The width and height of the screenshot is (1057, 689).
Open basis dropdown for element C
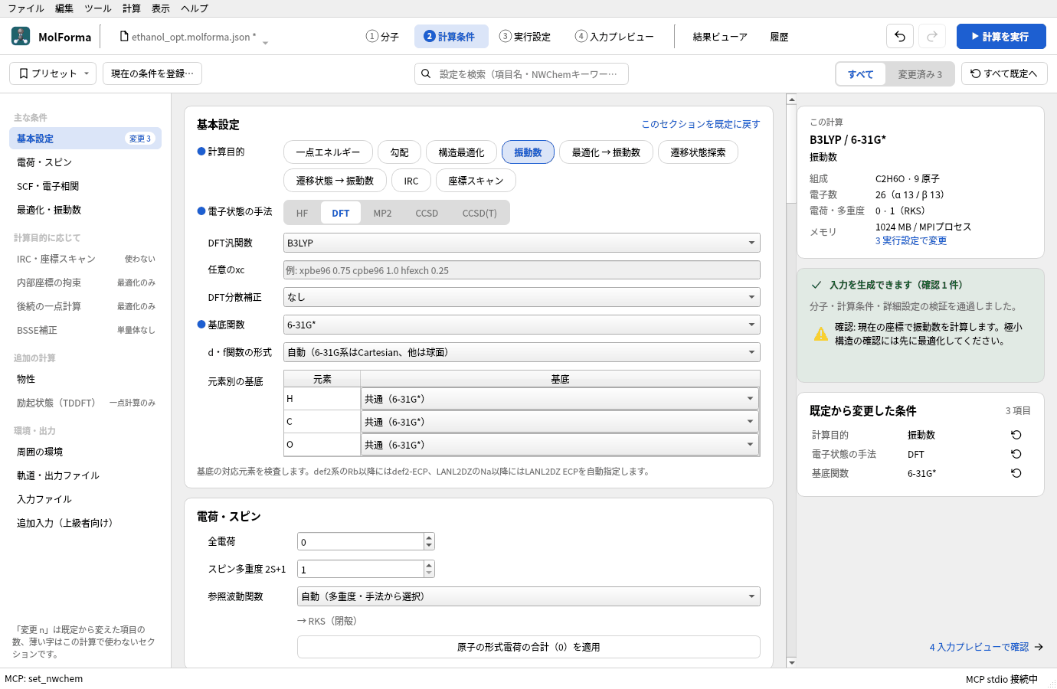[560, 422]
